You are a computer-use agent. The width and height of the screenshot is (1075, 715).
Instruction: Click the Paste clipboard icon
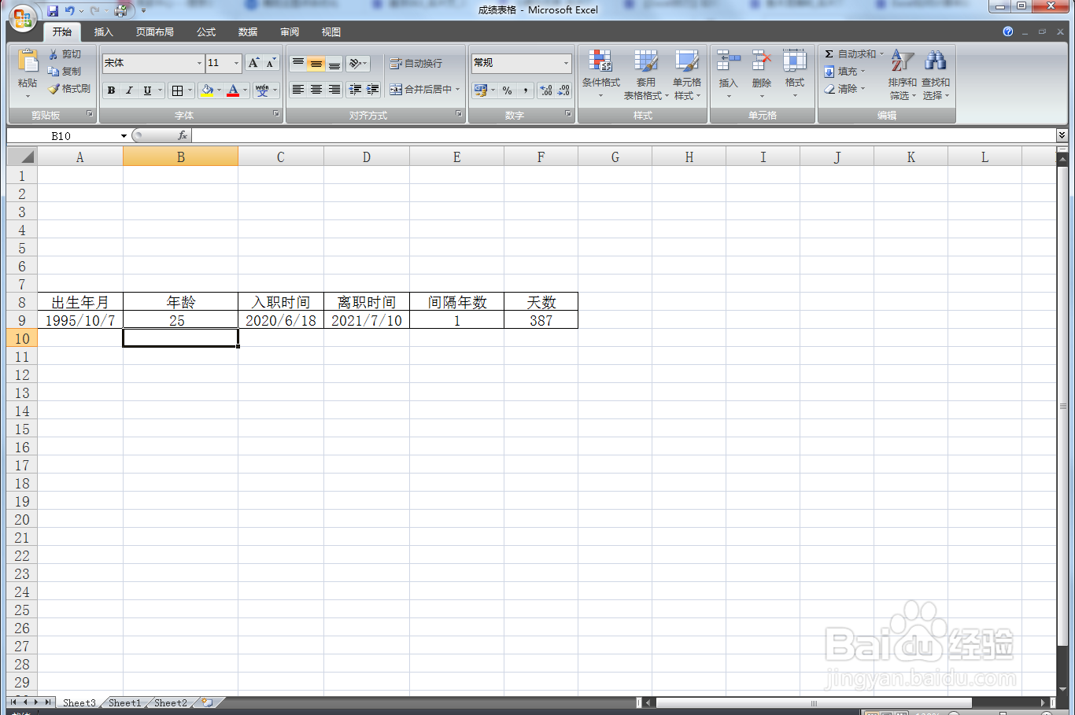pyautogui.click(x=28, y=61)
